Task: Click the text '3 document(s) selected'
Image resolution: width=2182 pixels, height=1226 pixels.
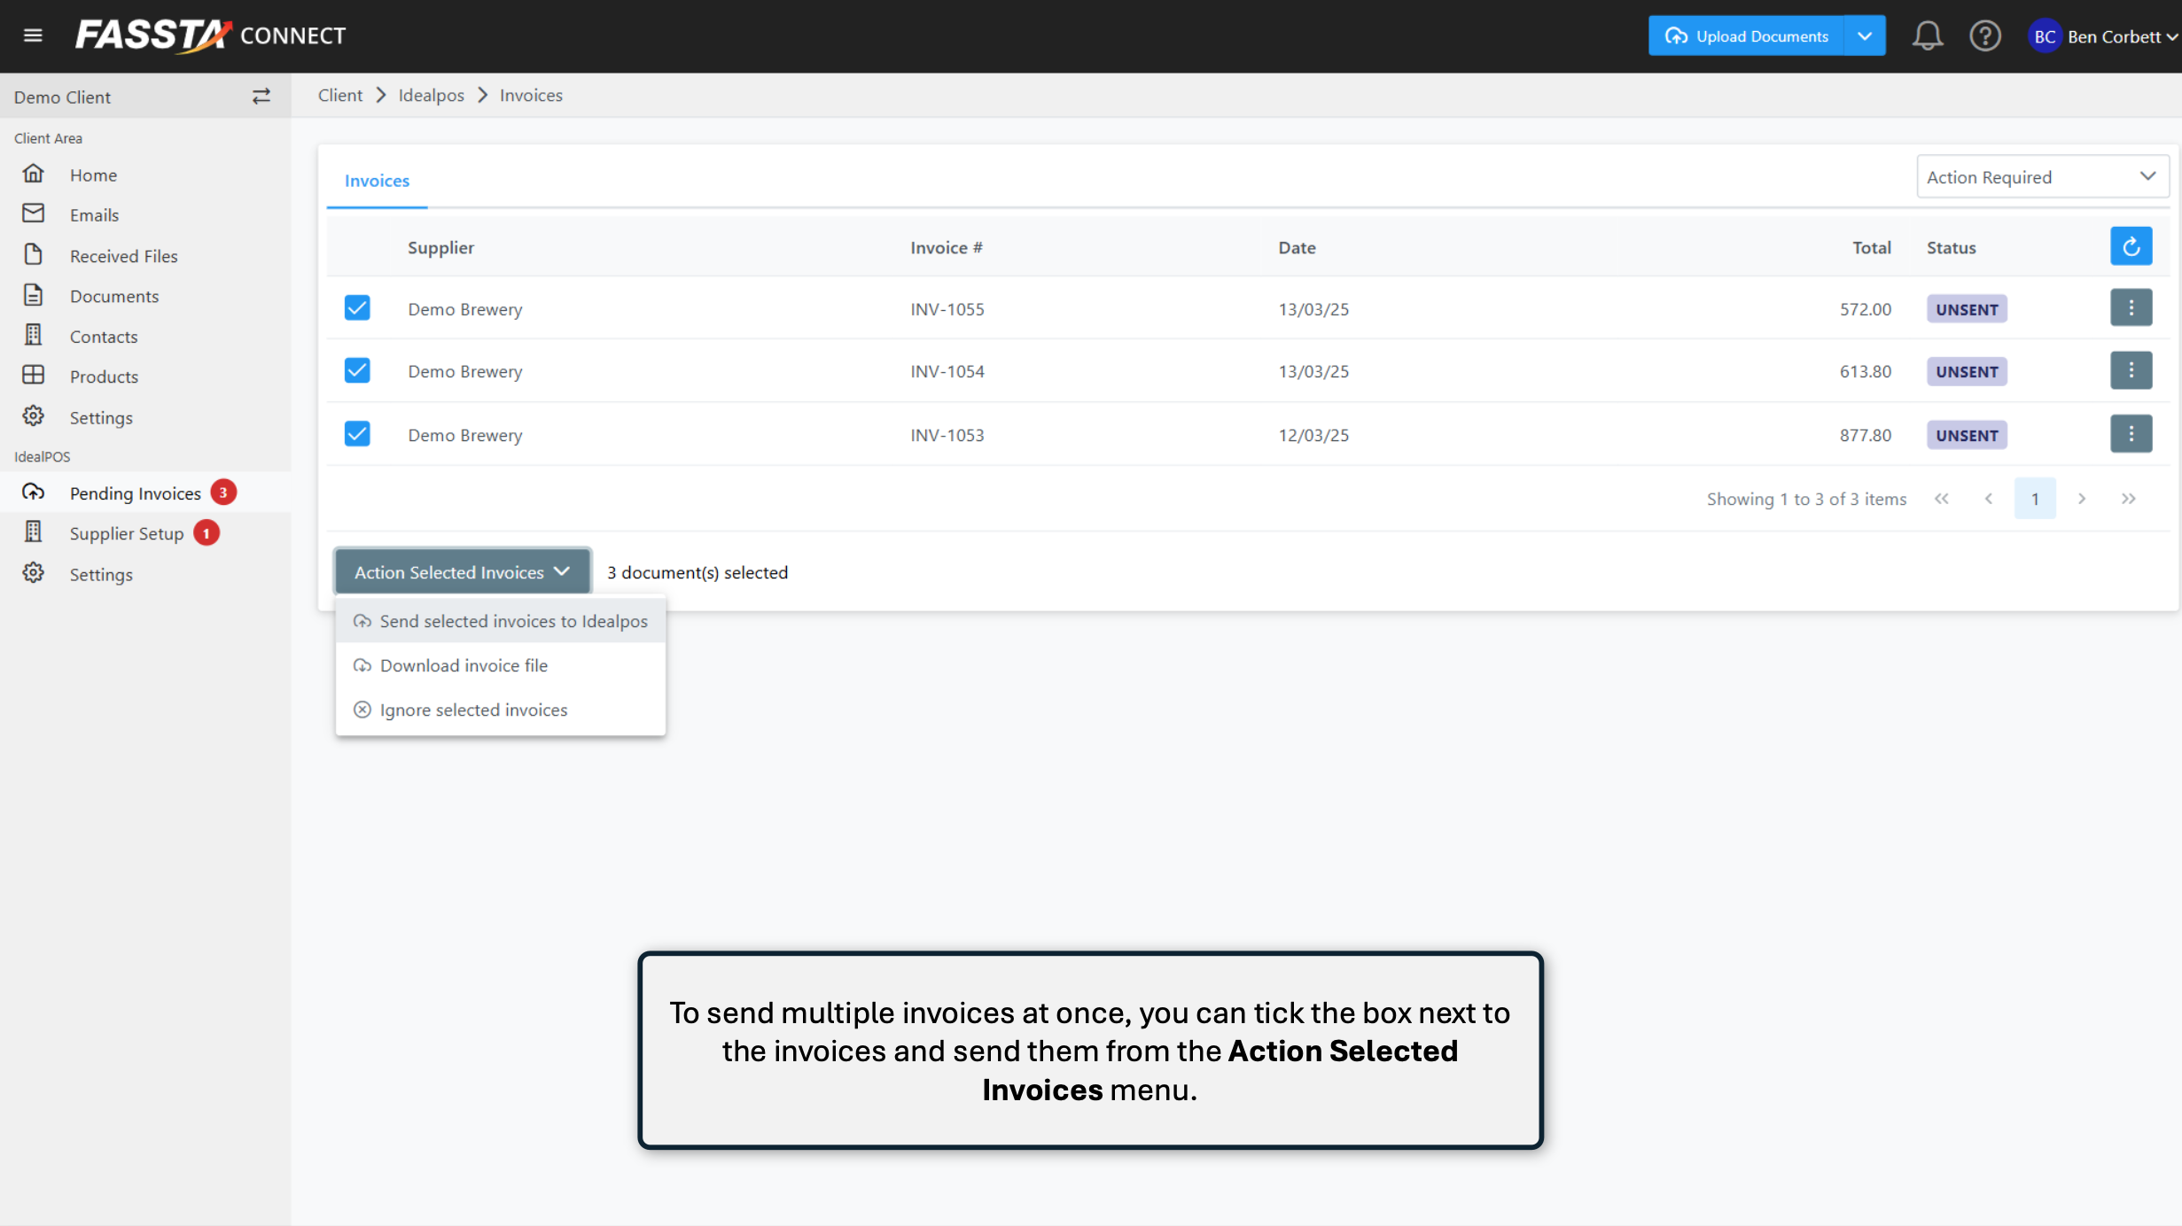Action: [697, 572]
